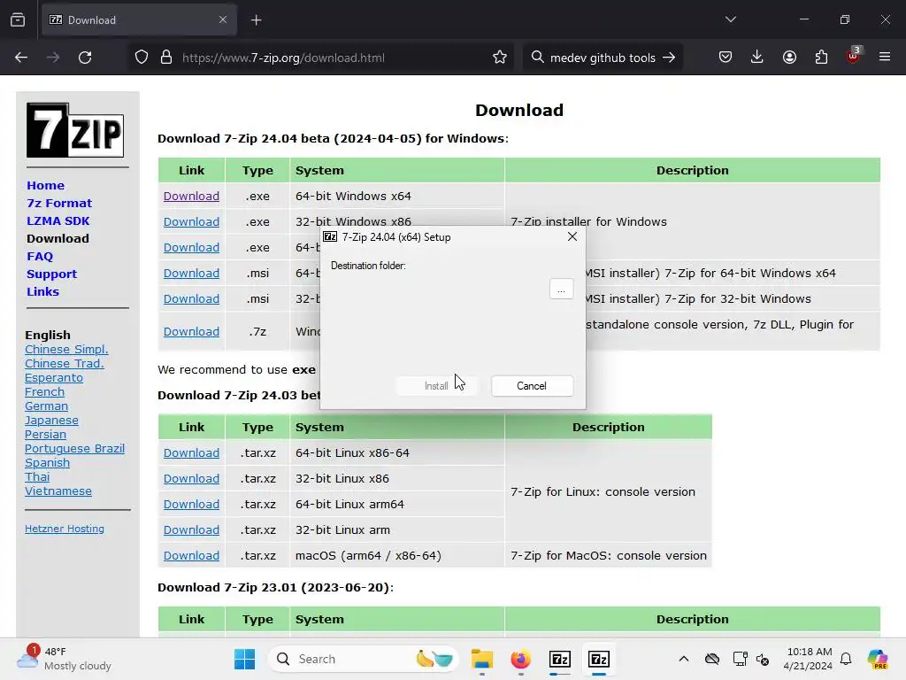Download the 32-bit Windows x86 exe
Viewport: 906px width, 680px height.
coord(191,221)
